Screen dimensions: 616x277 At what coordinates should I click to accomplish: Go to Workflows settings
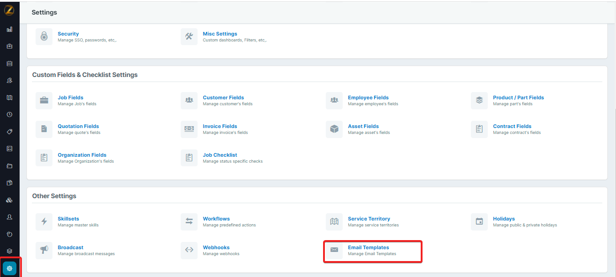[x=216, y=219]
